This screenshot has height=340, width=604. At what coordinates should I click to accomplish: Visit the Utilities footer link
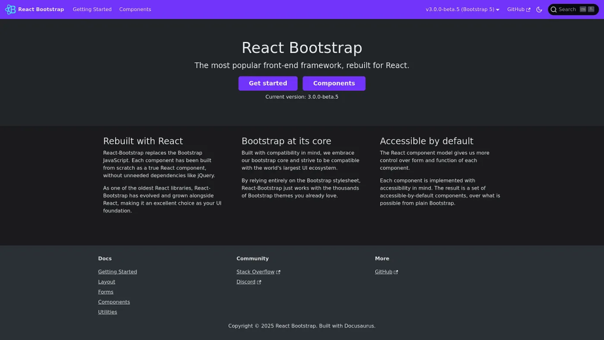pyautogui.click(x=107, y=312)
